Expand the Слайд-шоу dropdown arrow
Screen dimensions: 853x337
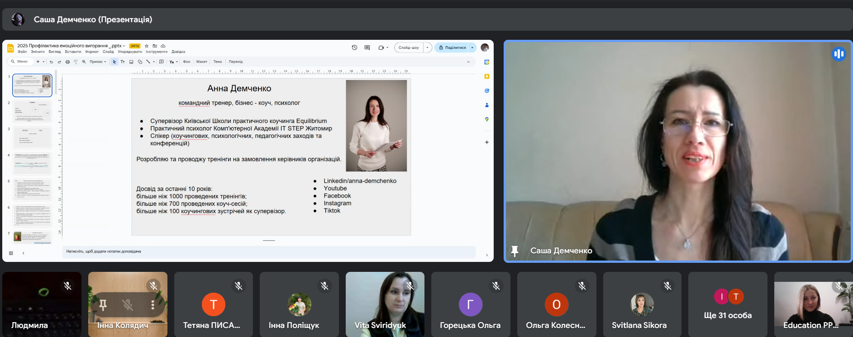[x=427, y=47]
